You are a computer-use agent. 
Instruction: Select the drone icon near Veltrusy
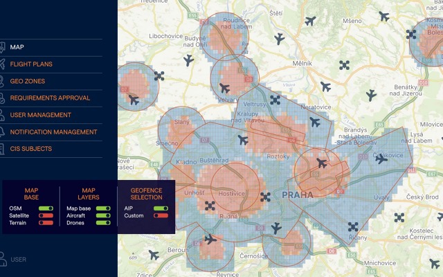coord(275,100)
